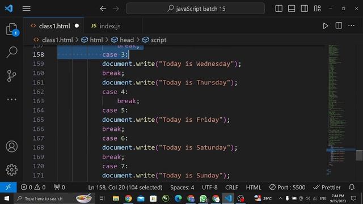Run the file with the play button

click(x=326, y=25)
